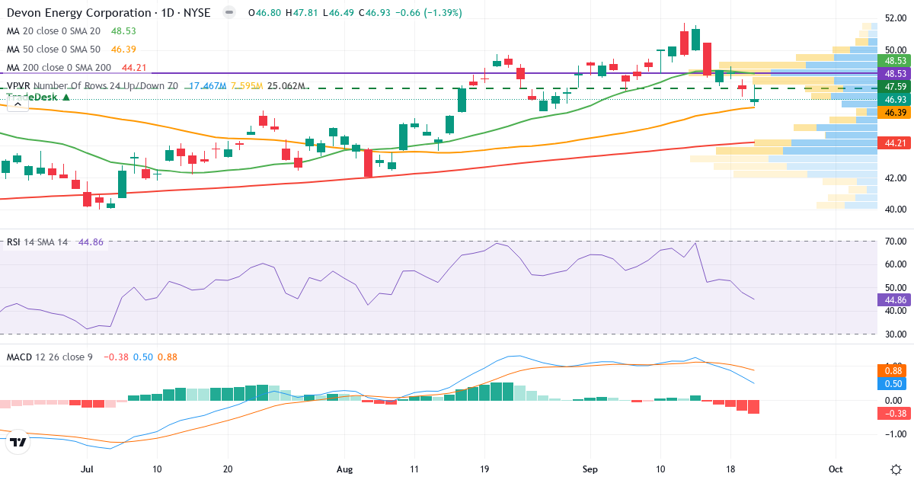Click the -0.38 value in MACD legend
Image resolution: width=914 pixels, height=480 pixels.
[115, 357]
